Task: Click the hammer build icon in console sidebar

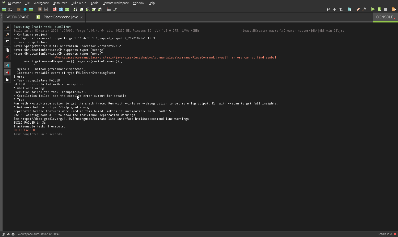Action: [7, 34]
